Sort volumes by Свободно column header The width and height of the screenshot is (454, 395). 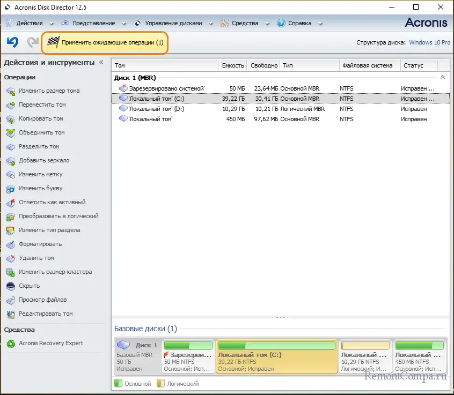[264, 65]
